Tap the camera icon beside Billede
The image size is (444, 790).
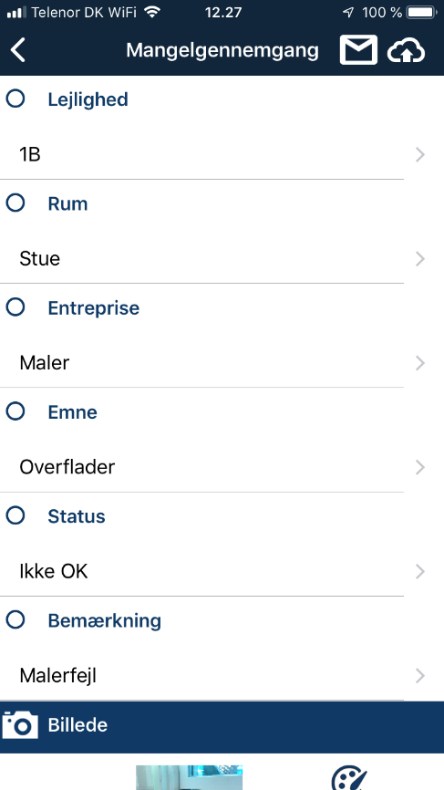[20, 725]
